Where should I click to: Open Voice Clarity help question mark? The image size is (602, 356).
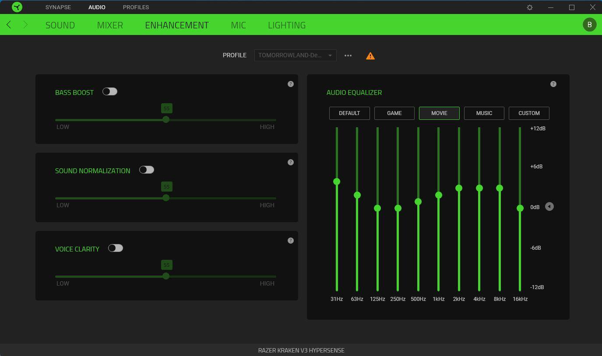coord(291,241)
